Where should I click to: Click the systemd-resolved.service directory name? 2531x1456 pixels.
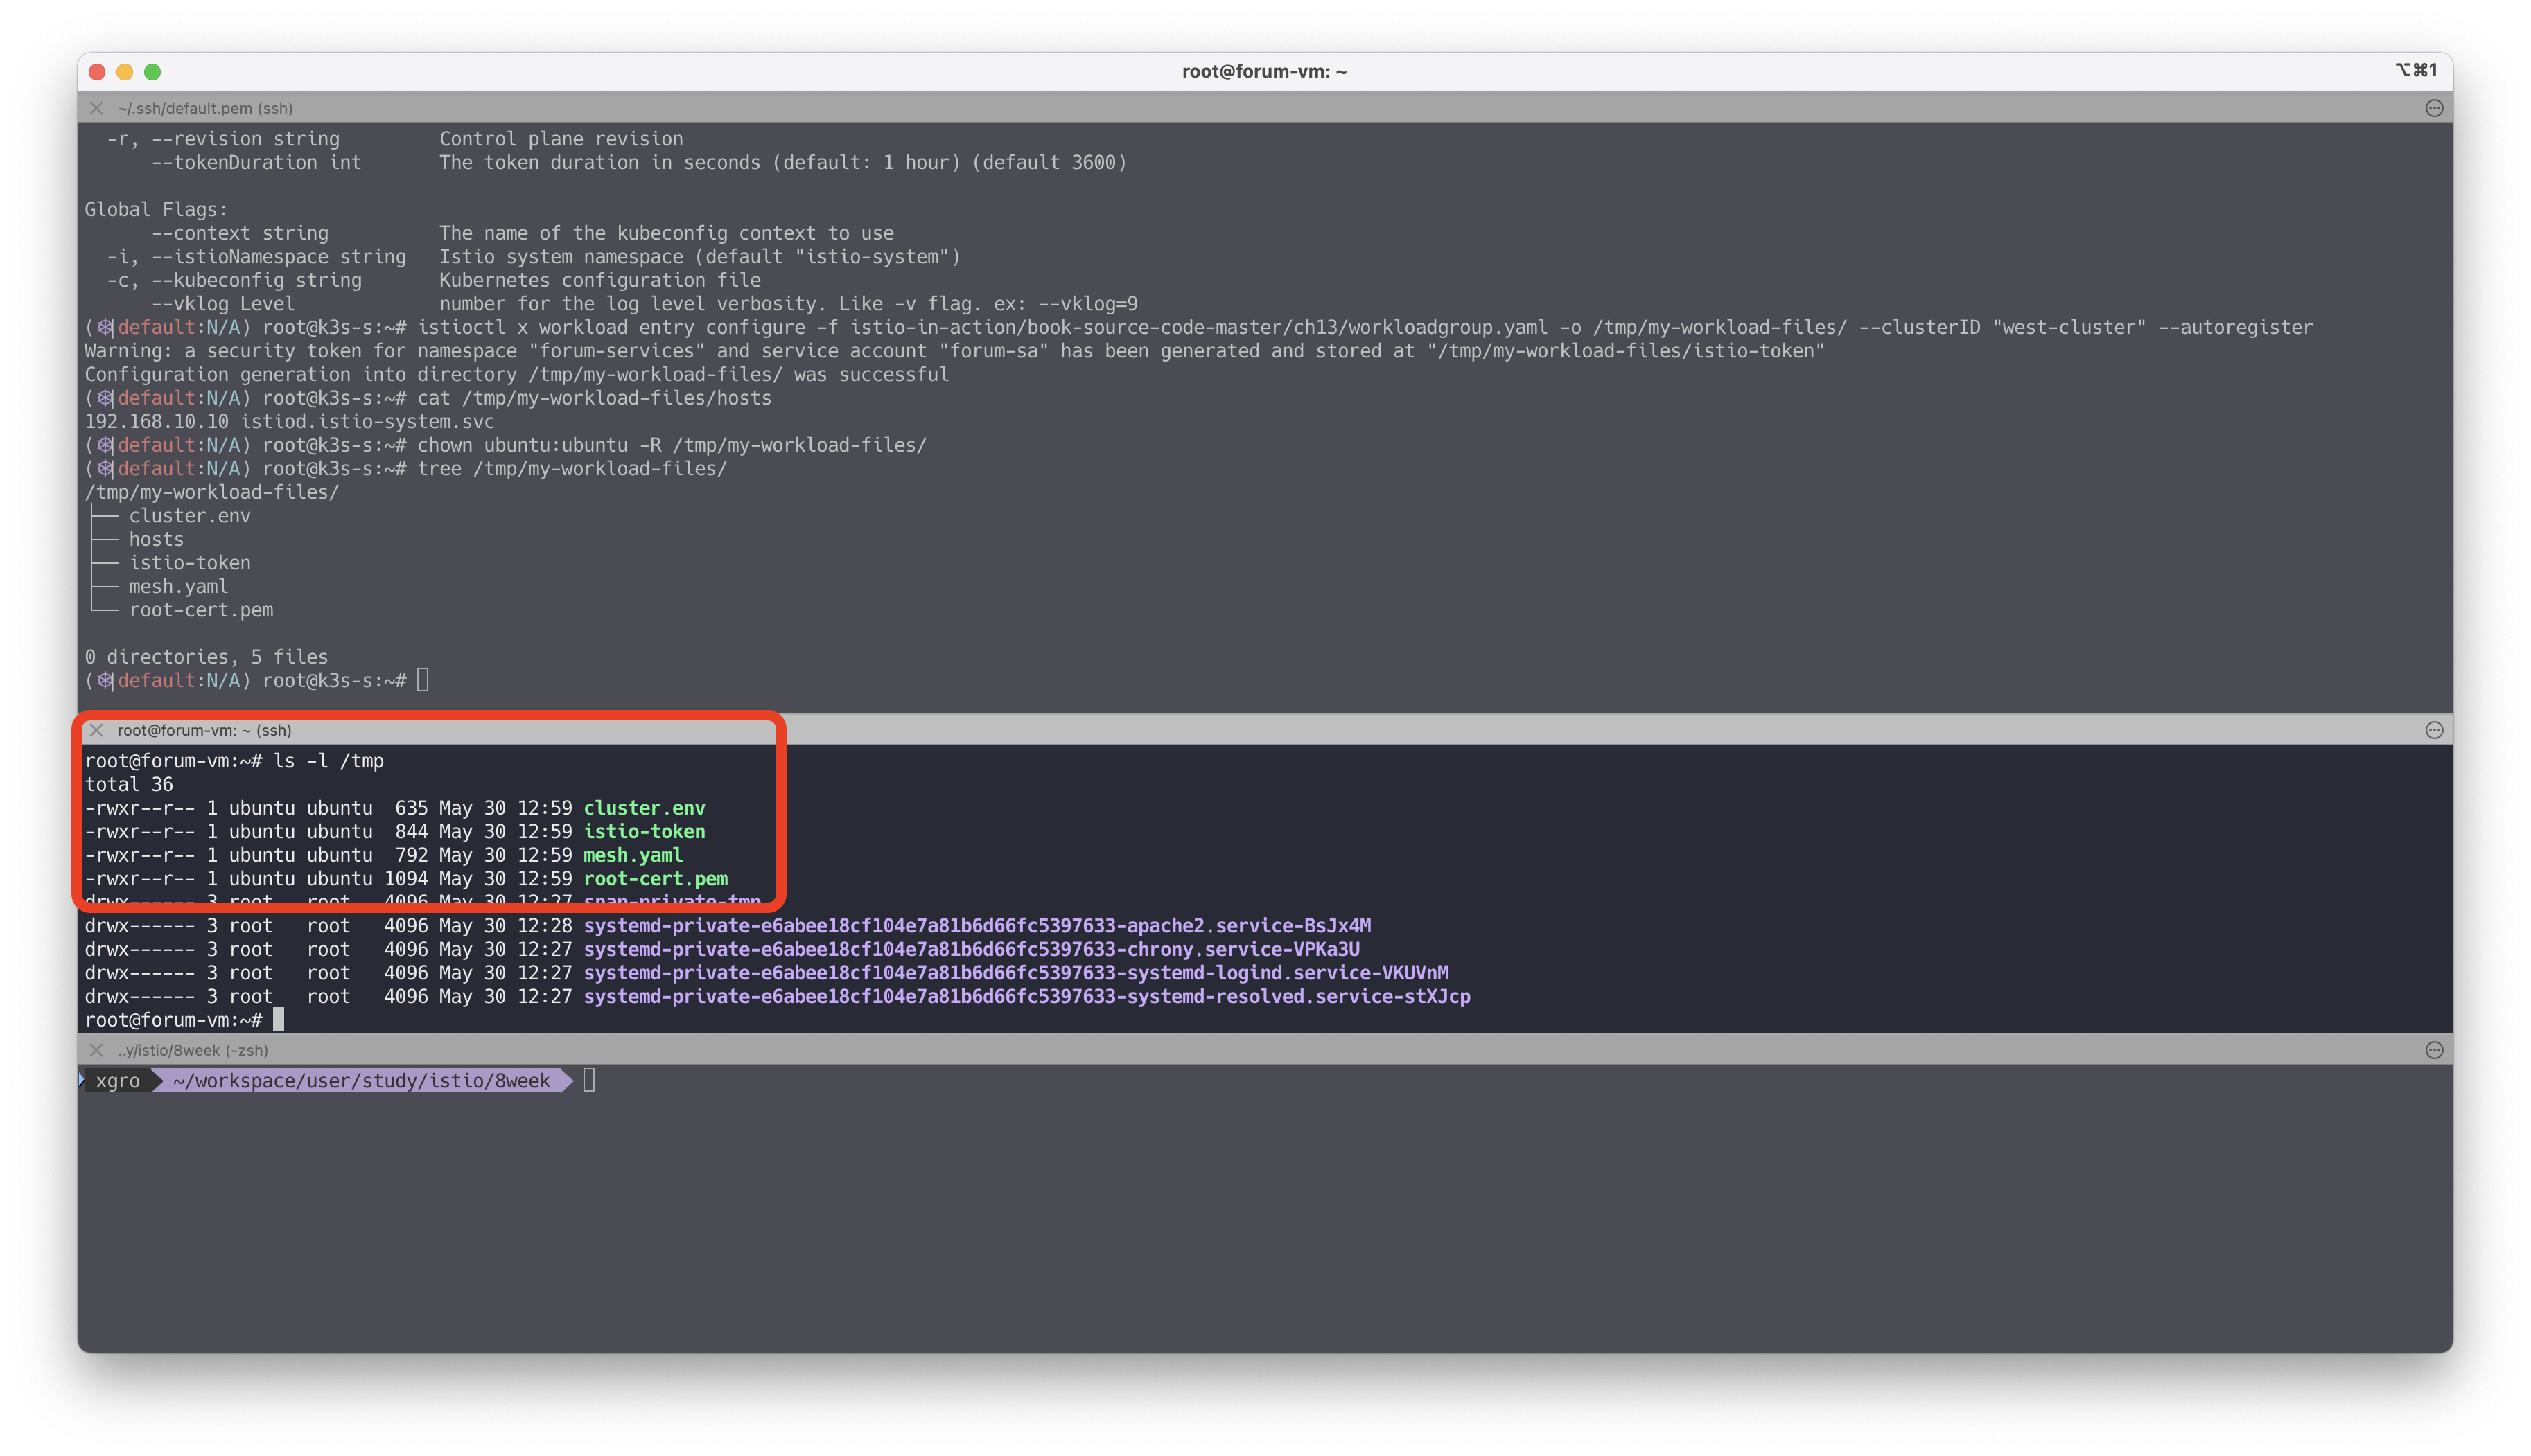tap(1027, 996)
